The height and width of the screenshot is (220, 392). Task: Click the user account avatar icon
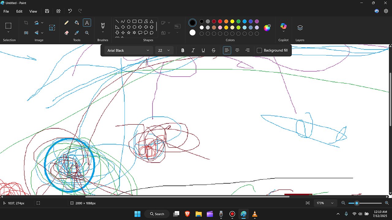click(x=377, y=11)
